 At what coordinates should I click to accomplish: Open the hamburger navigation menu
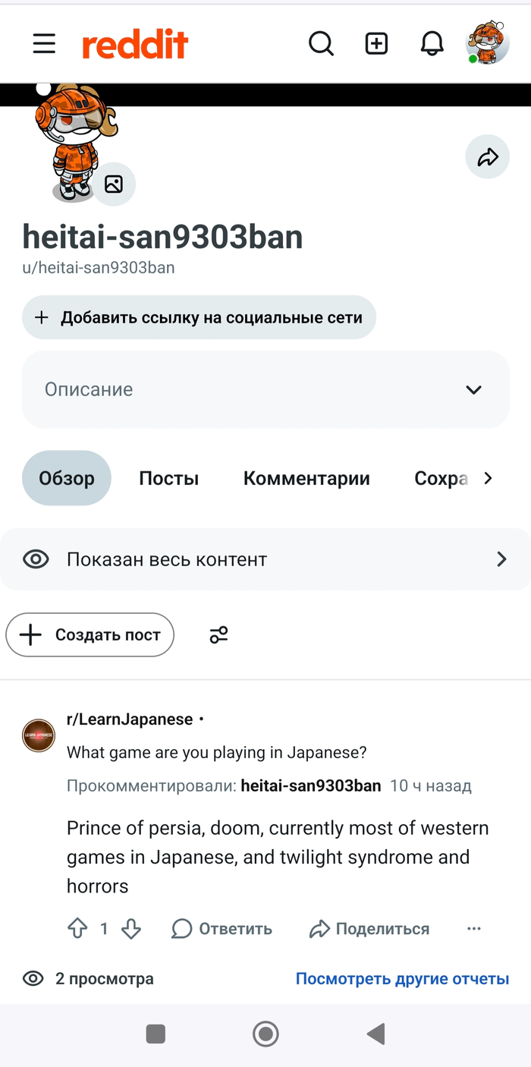point(44,44)
